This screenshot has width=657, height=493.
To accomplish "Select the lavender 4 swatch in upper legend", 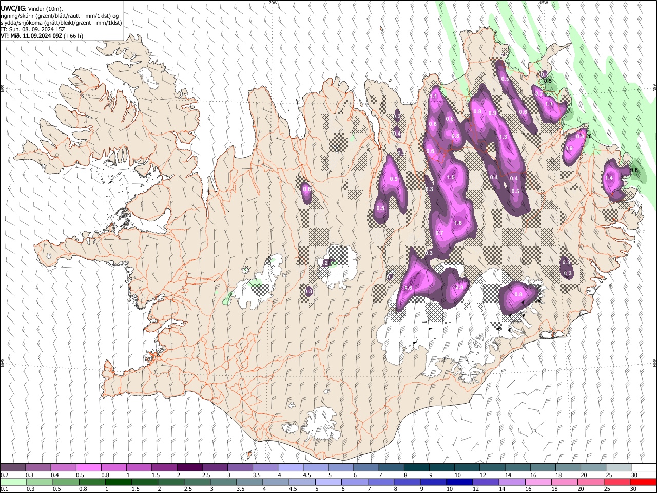I will pos(291,468).
